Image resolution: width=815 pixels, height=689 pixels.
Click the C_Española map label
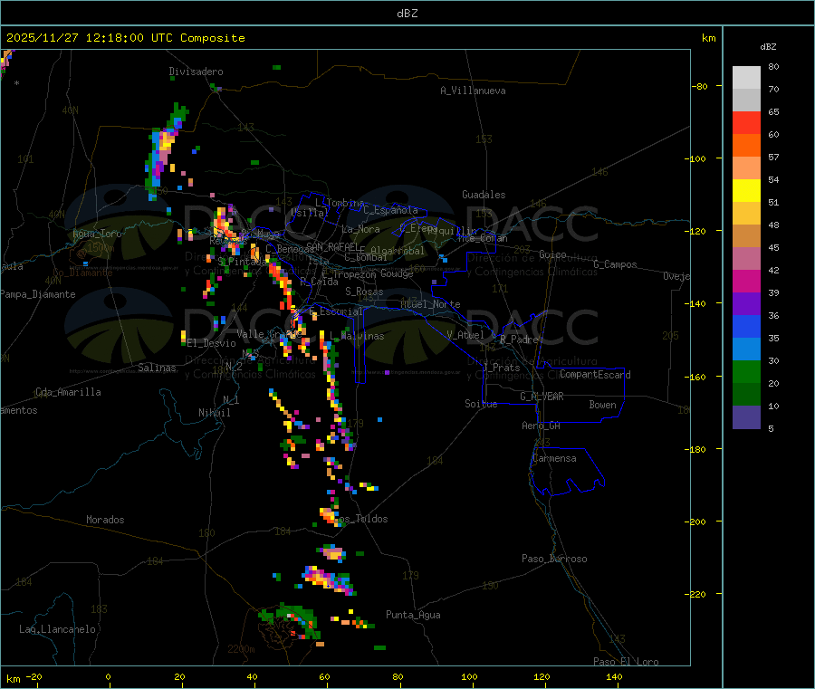point(391,210)
